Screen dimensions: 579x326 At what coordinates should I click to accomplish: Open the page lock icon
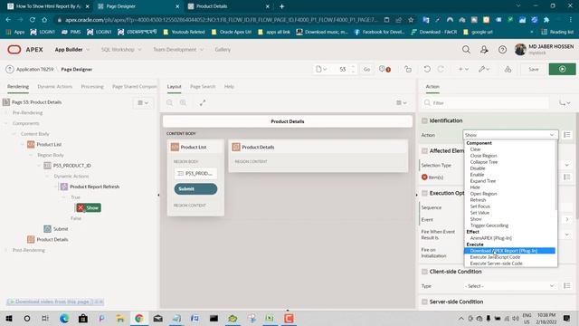(408, 69)
